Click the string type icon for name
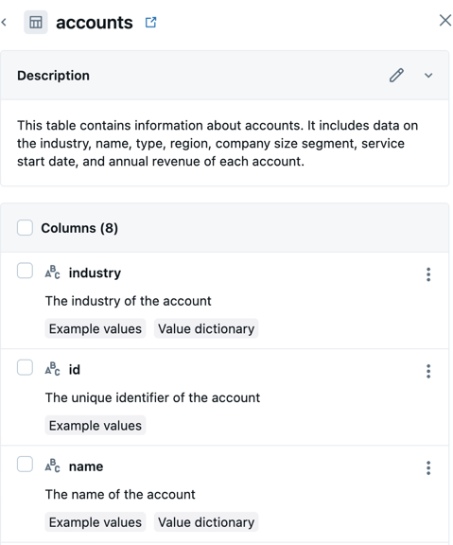This screenshot has height=545, width=453. (x=52, y=466)
